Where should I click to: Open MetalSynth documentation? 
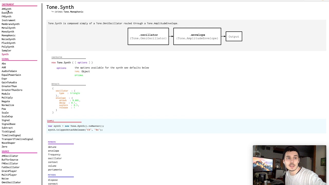point(8,28)
